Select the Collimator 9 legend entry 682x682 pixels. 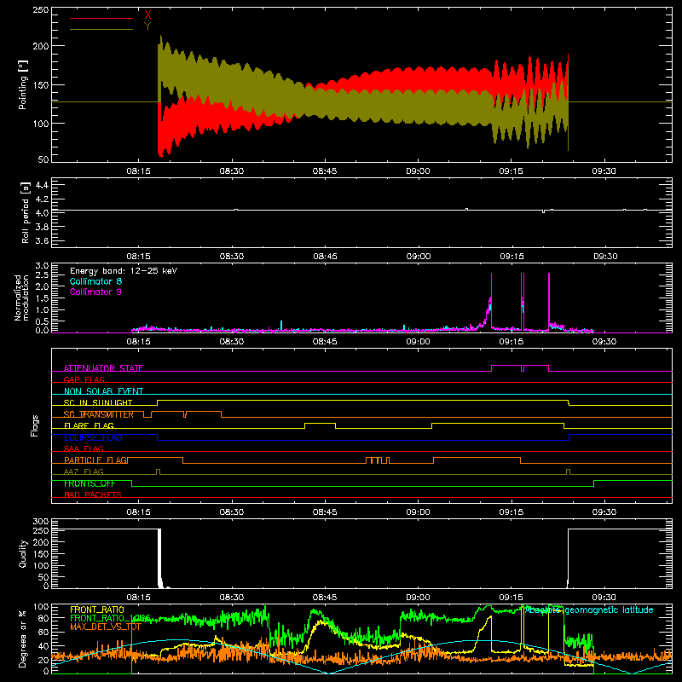(95, 292)
